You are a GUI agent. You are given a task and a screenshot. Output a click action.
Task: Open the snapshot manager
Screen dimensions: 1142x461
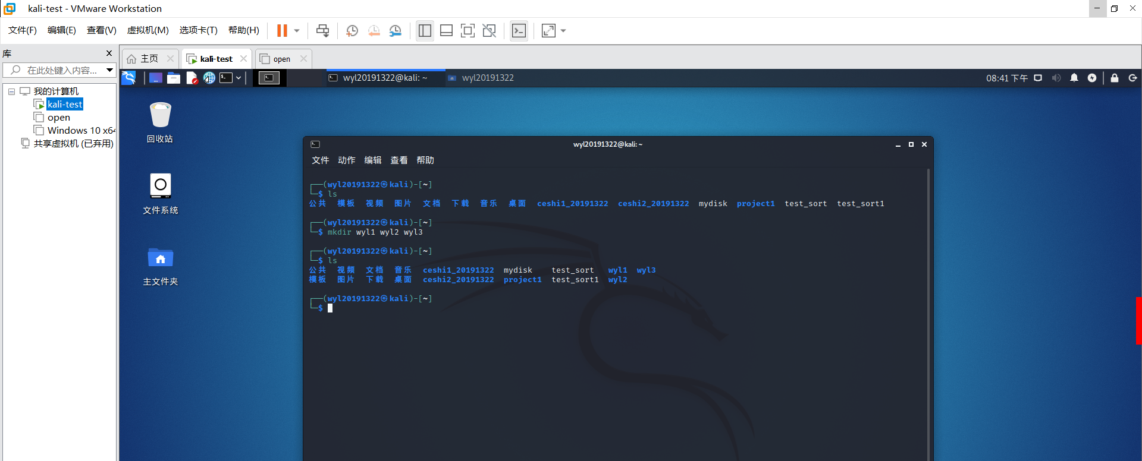coord(396,30)
